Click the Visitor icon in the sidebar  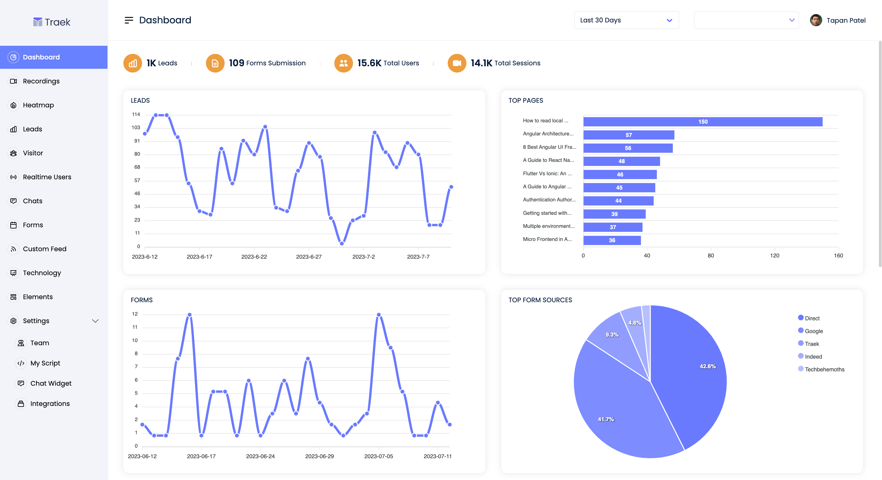click(13, 153)
